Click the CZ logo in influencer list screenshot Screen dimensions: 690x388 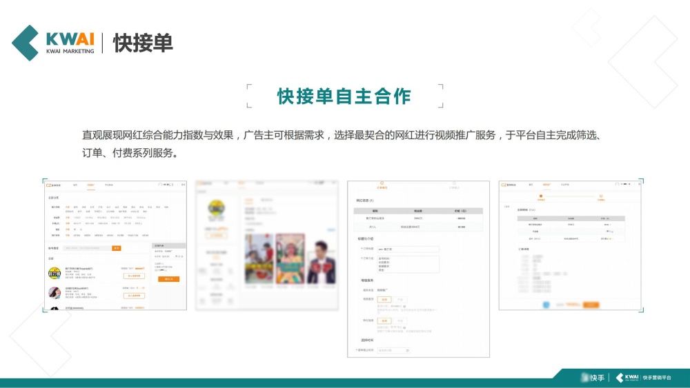pos(53,185)
